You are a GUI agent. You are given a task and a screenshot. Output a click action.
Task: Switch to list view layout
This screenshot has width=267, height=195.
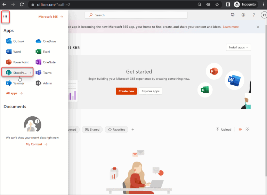coord(241,130)
